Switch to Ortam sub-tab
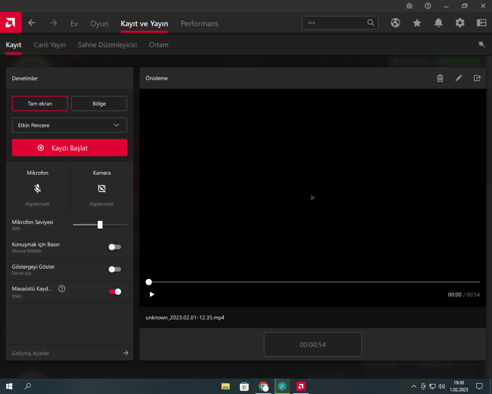The height and width of the screenshot is (394, 492). [159, 45]
